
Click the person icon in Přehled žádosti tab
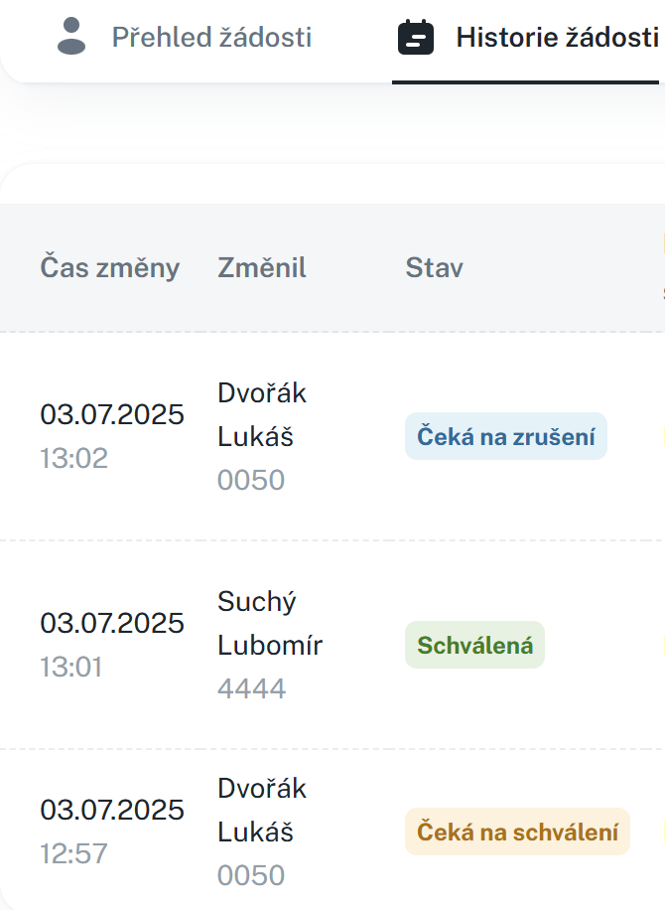(x=71, y=37)
